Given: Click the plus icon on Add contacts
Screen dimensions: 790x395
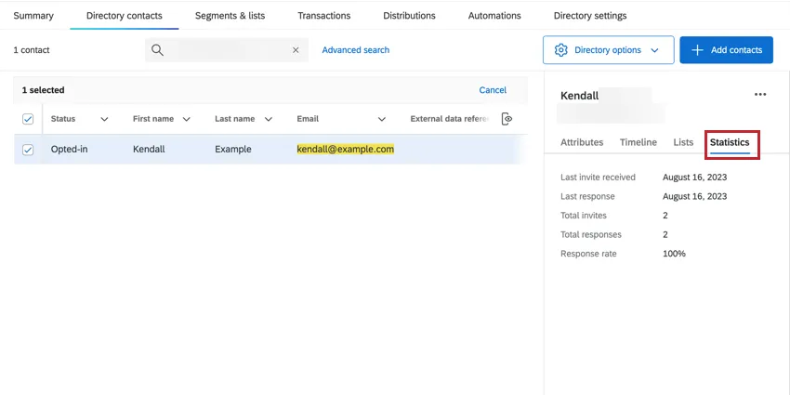Looking at the screenshot, I should click(697, 50).
